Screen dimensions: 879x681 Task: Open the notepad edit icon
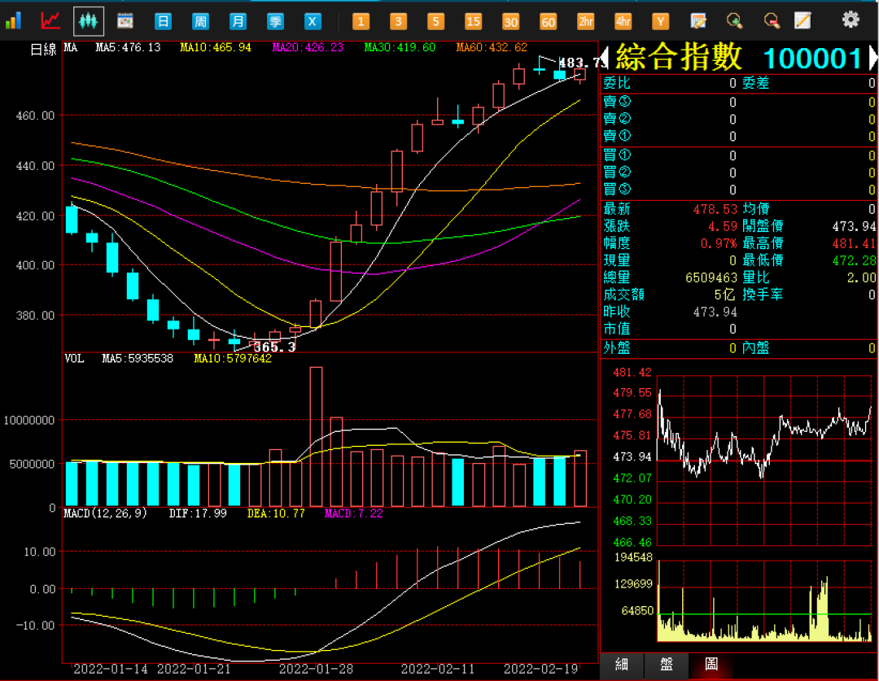[802, 21]
